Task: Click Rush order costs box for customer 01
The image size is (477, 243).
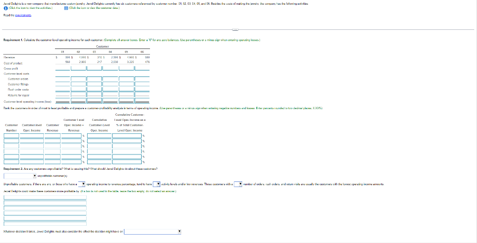Action: [x=63, y=89]
